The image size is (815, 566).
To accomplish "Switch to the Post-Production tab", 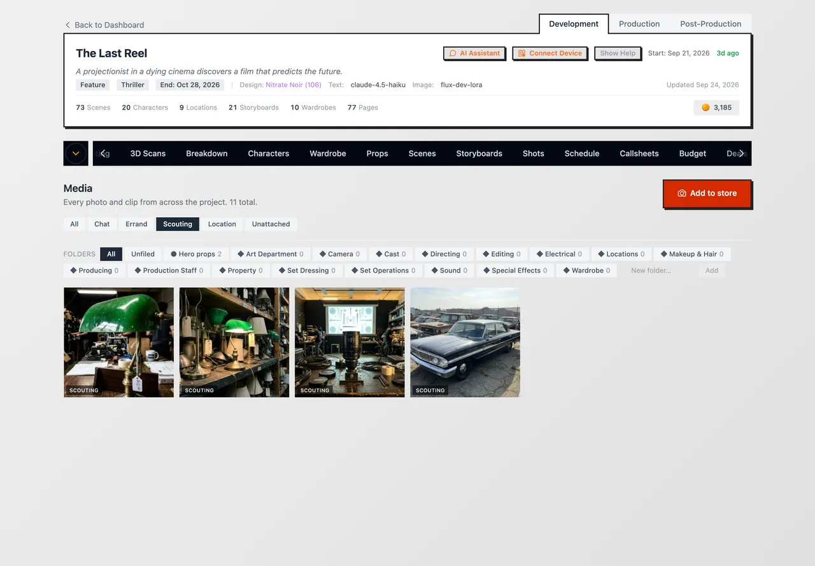I will click(x=711, y=24).
